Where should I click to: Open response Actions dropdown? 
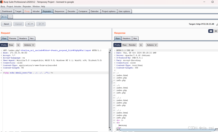tap(152, 45)
